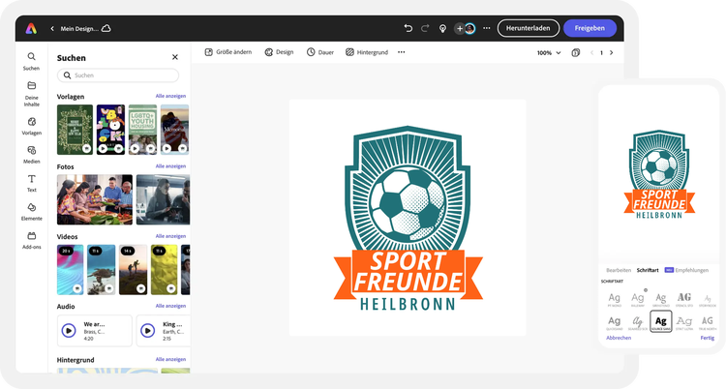This screenshot has width=726, height=389.
Task: Choose the selected Source Sans font
Action: (661, 321)
